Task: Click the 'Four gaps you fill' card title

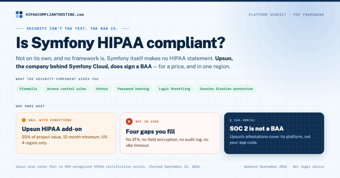Action: coord(150,132)
